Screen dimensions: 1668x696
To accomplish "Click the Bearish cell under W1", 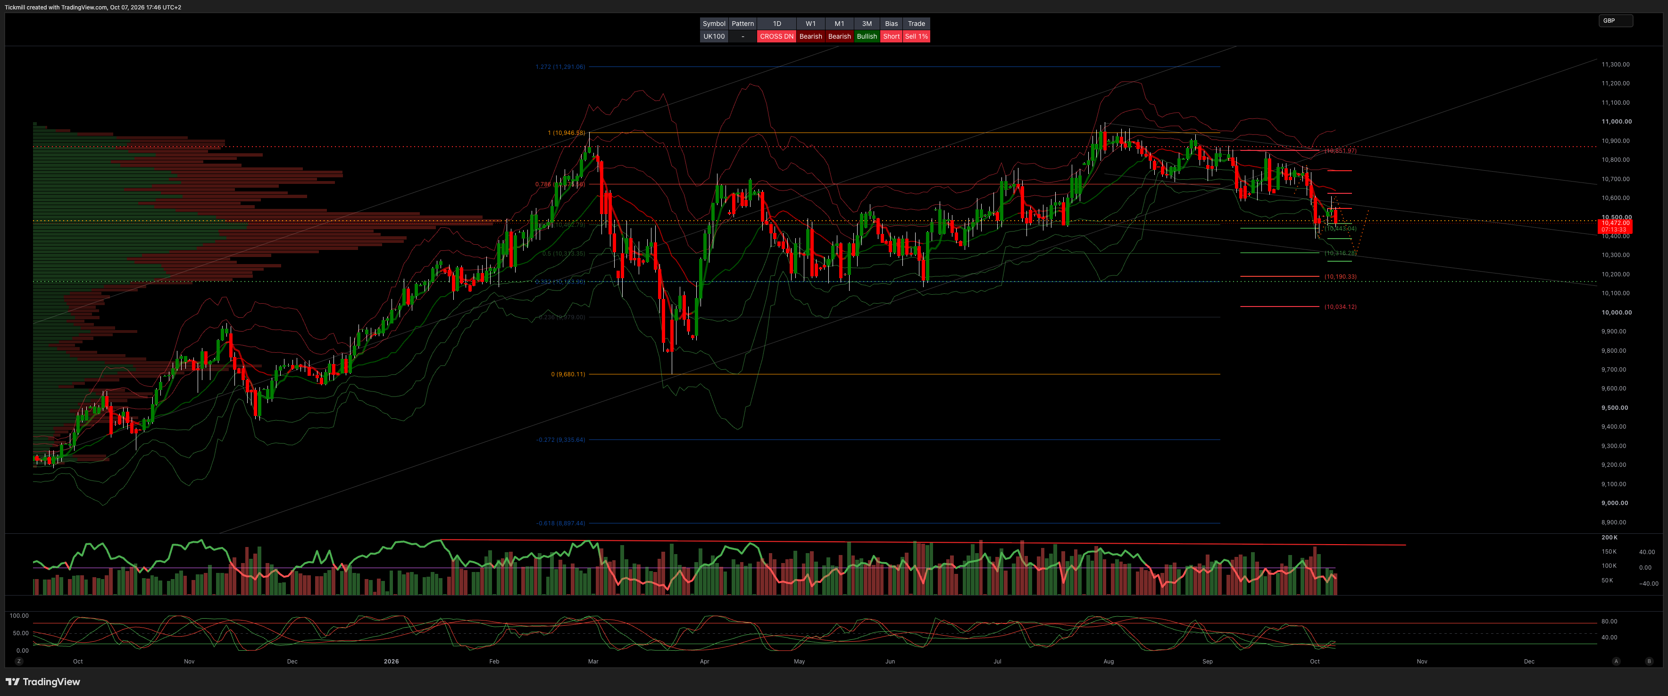I will pos(810,36).
